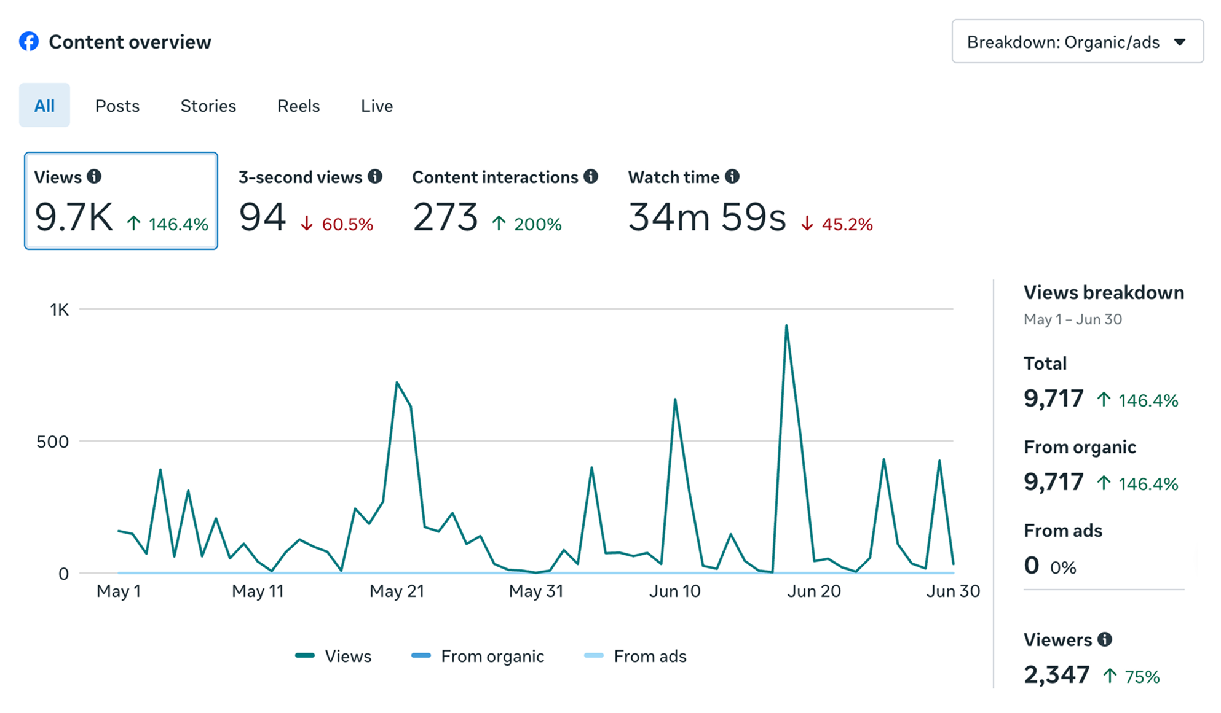Click the Viewers 2,347 value

pyautogui.click(x=1056, y=675)
